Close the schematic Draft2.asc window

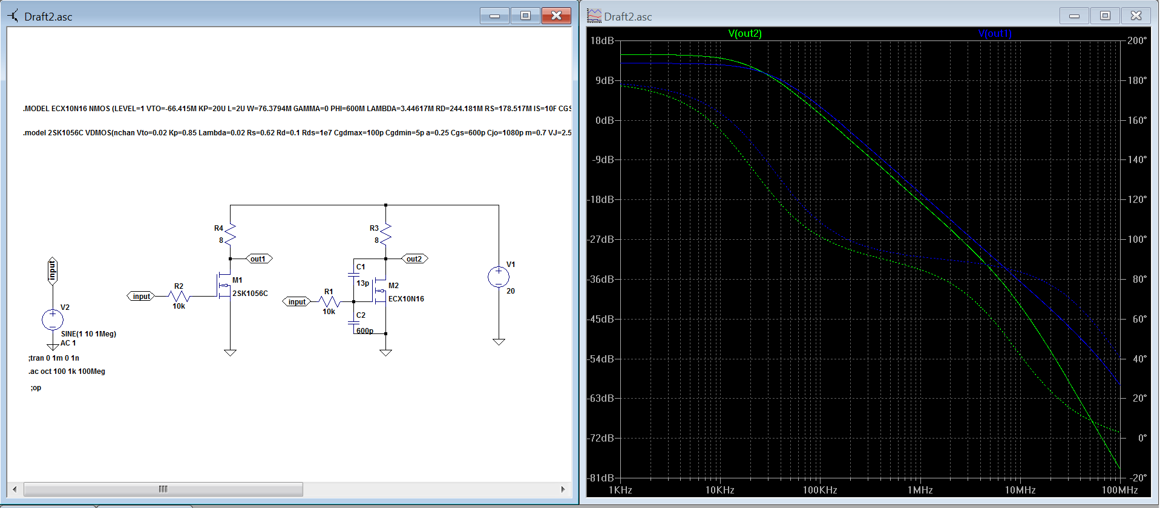pyautogui.click(x=557, y=16)
